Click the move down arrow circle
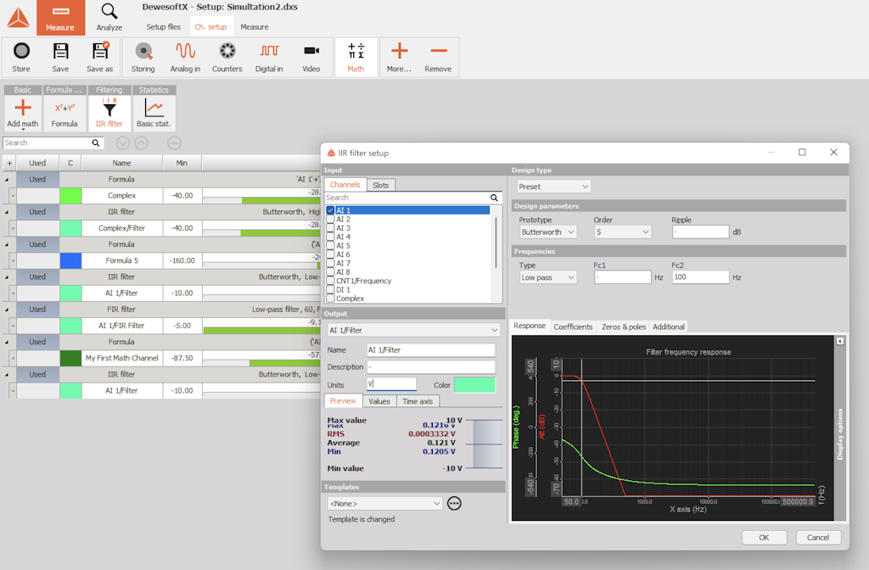 click(123, 142)
